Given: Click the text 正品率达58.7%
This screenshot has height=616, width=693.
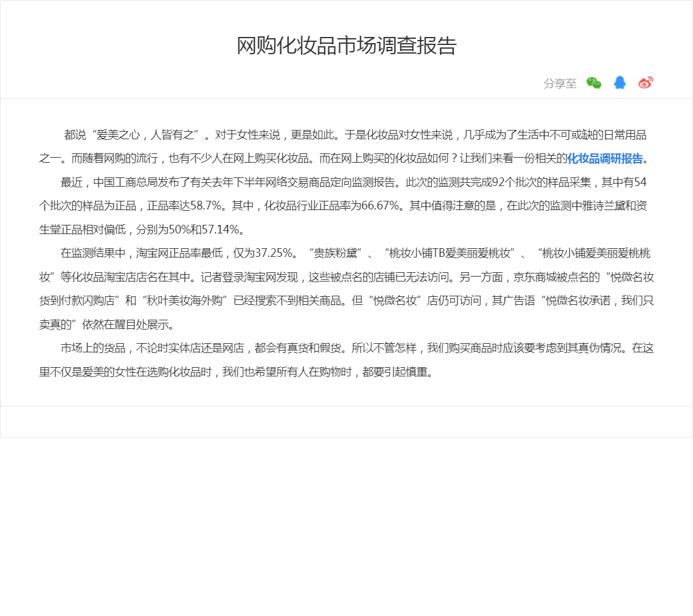Looking at the screenshot, I should [x=184, y=206].
